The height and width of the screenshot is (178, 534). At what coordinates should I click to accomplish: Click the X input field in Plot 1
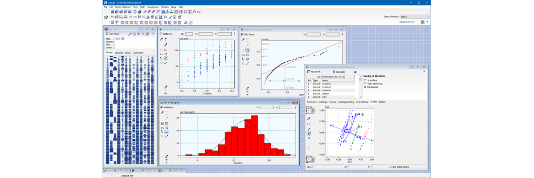pos(205,34)
